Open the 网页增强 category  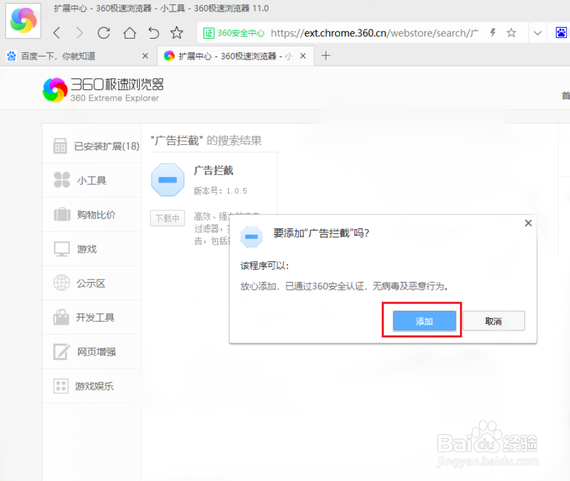92,351
